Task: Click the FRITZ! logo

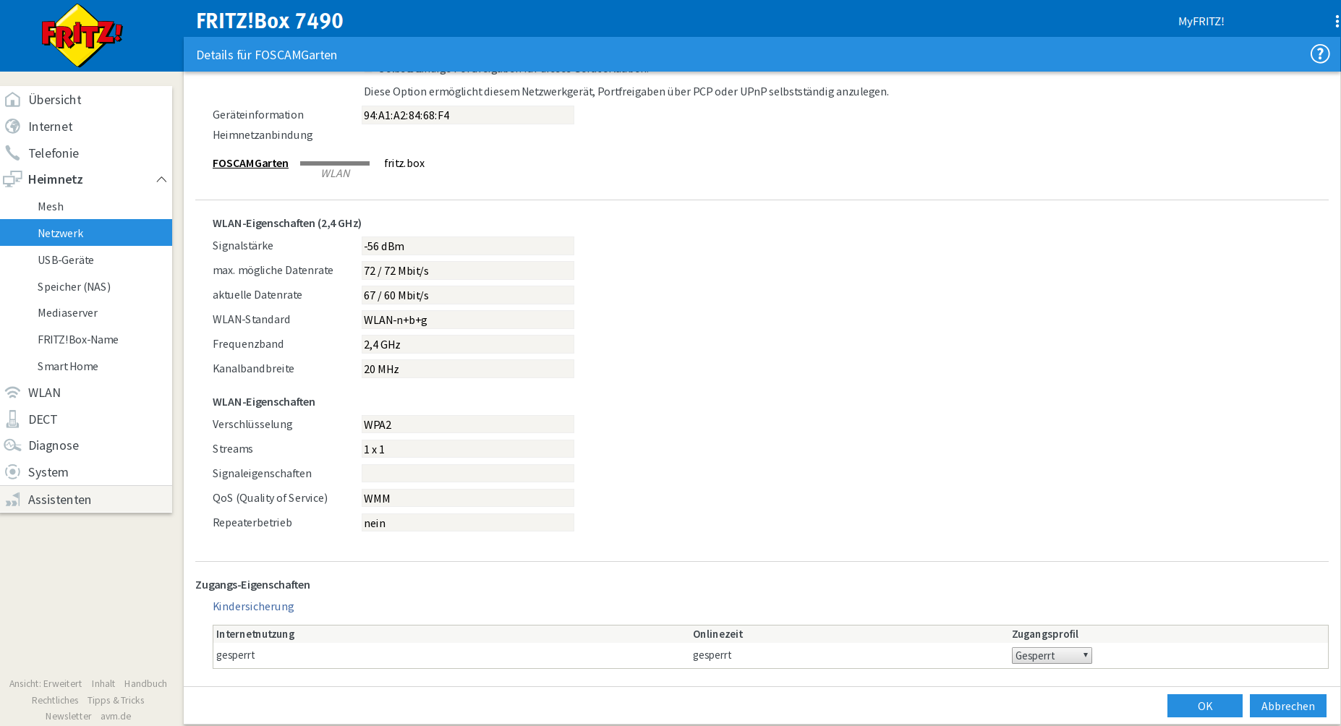Action: click(x=82, y=35)
